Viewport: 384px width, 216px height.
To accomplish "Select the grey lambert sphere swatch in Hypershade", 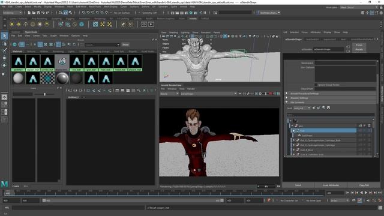I will (x=19, y=79).
